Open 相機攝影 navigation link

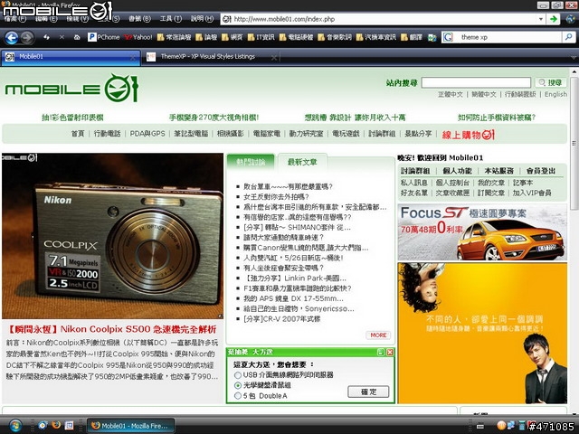(230, 134)
